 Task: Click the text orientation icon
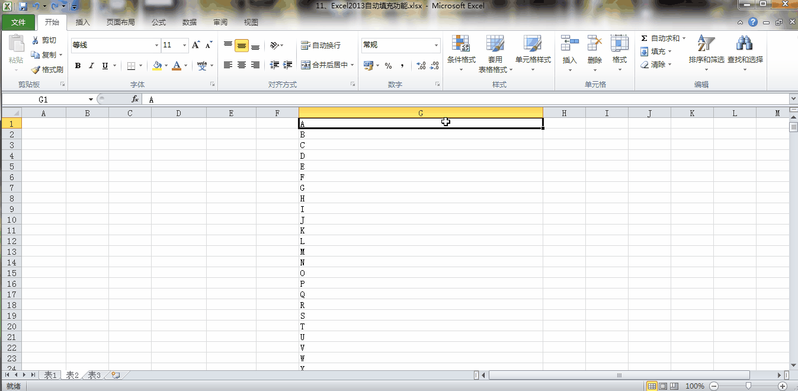(274, 46)
